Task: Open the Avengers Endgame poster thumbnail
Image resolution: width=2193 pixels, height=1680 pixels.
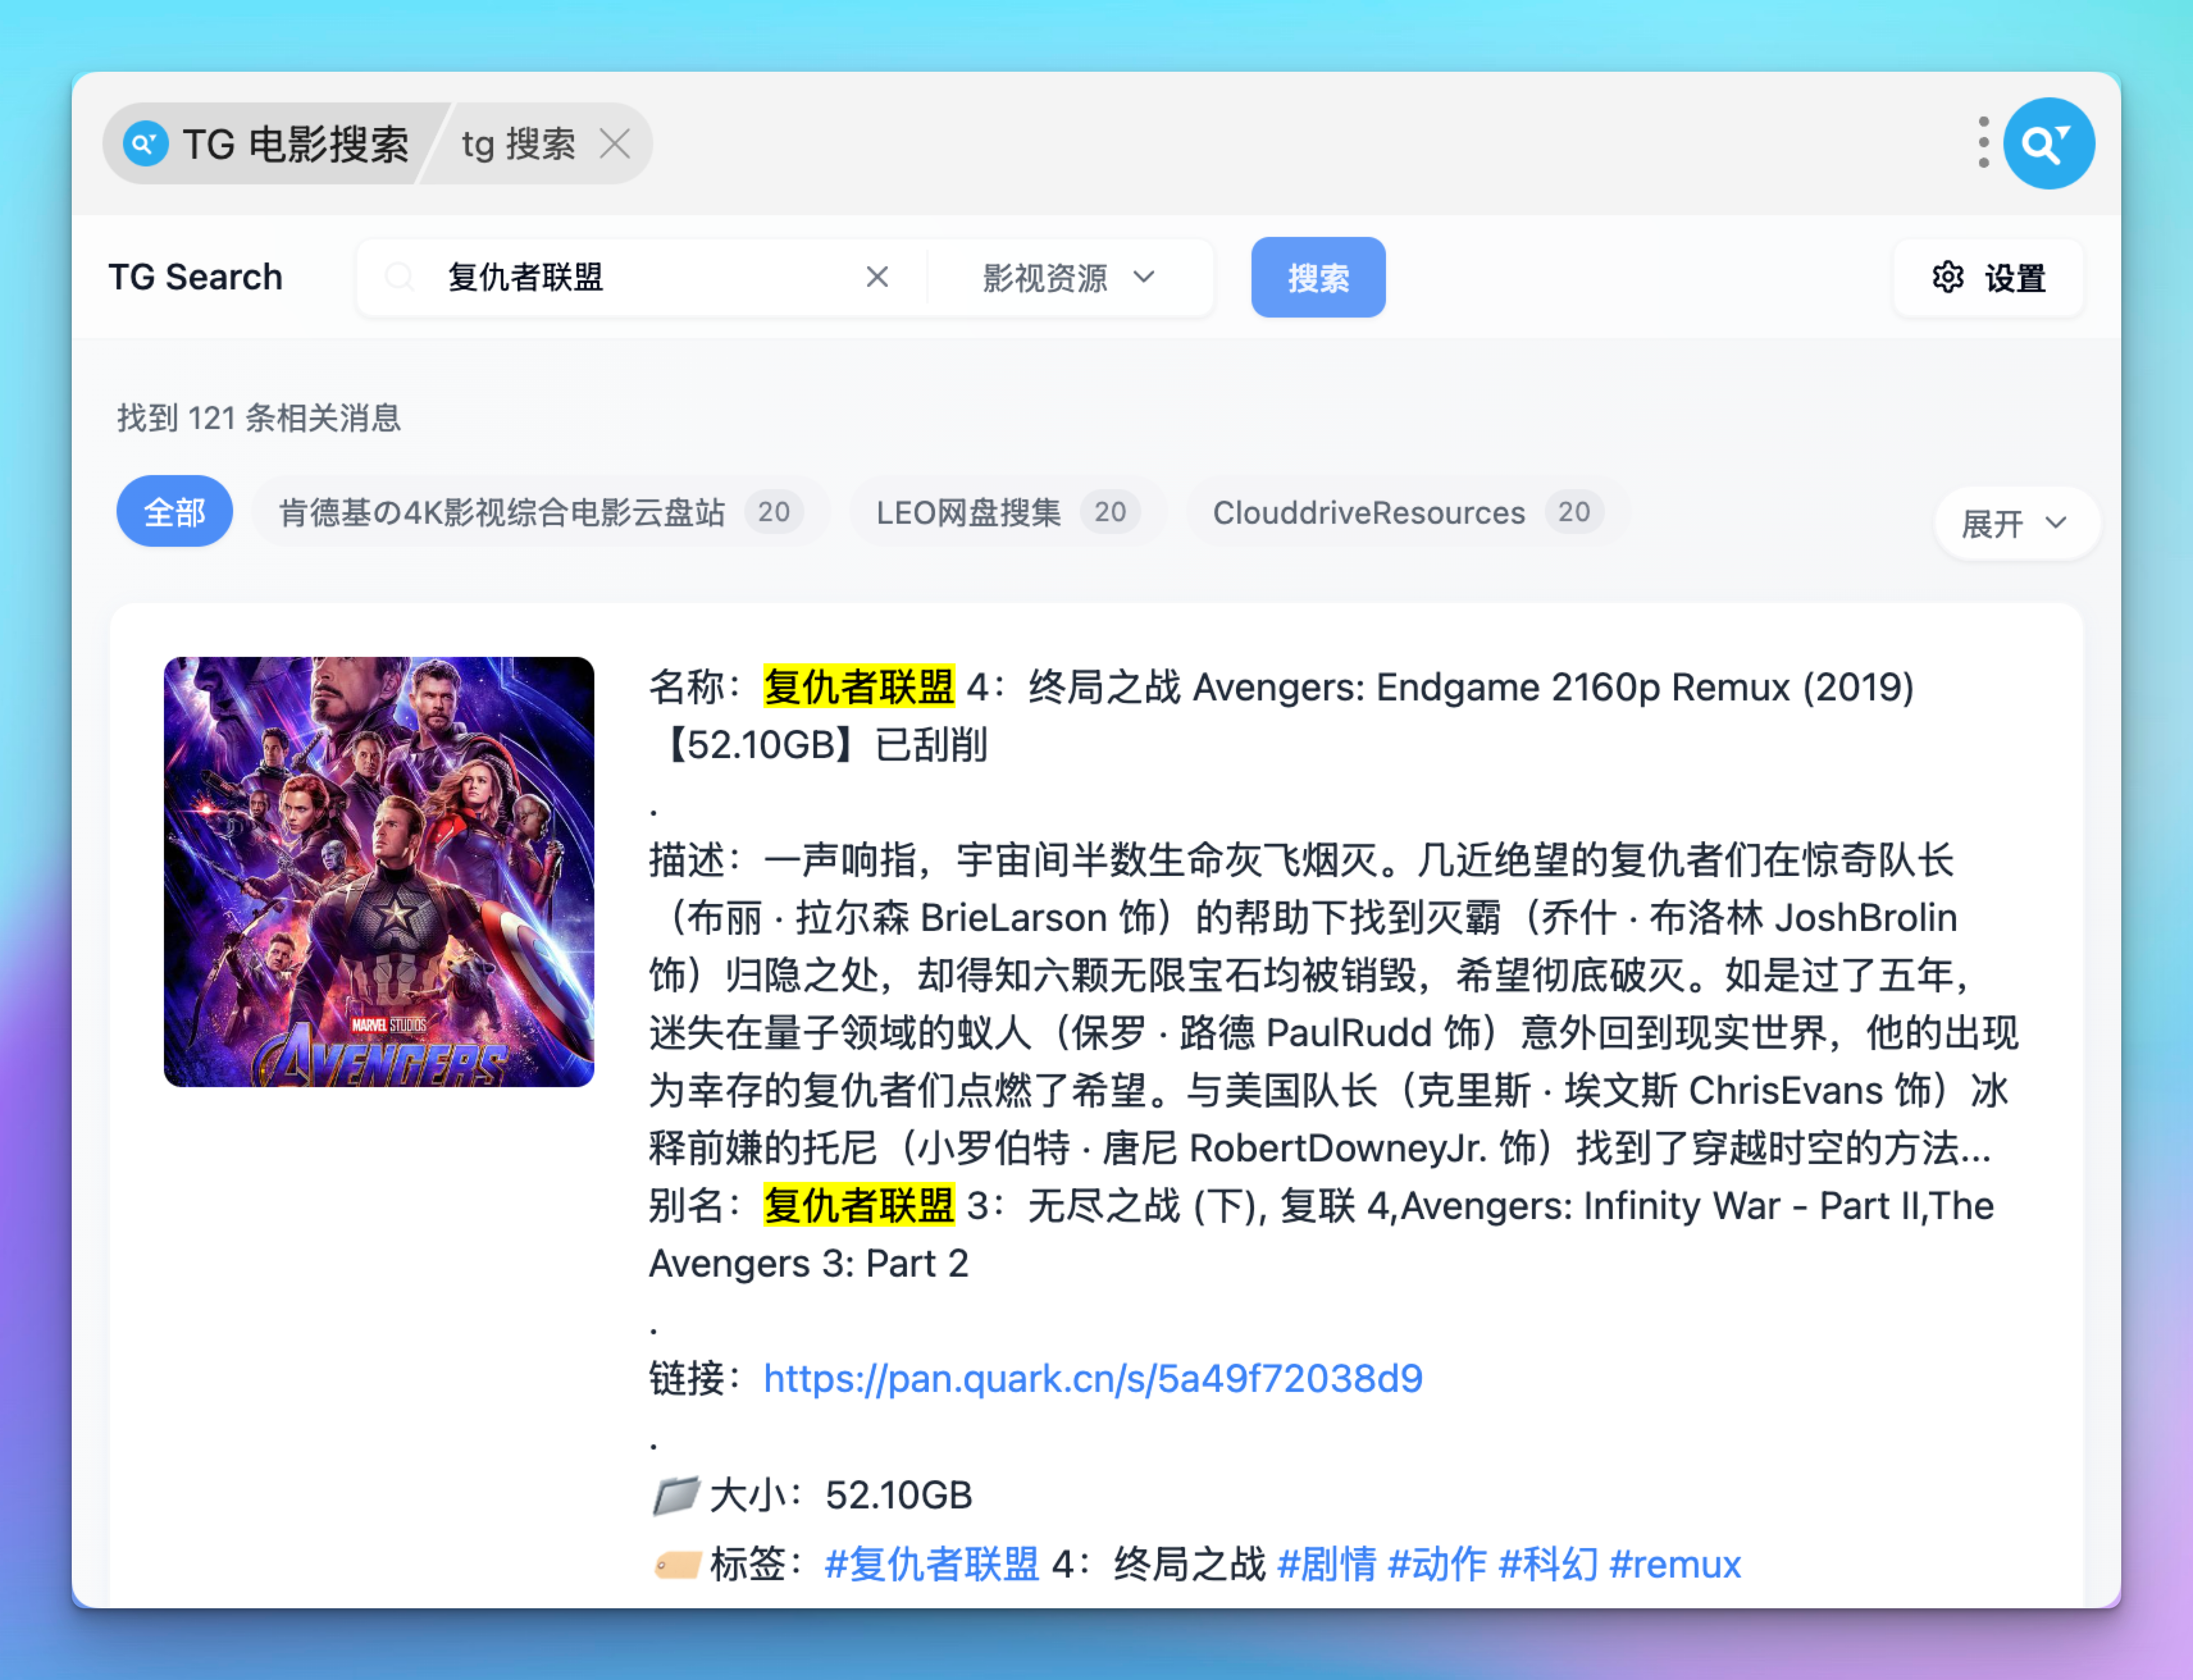Action: [x=379, y=872]
